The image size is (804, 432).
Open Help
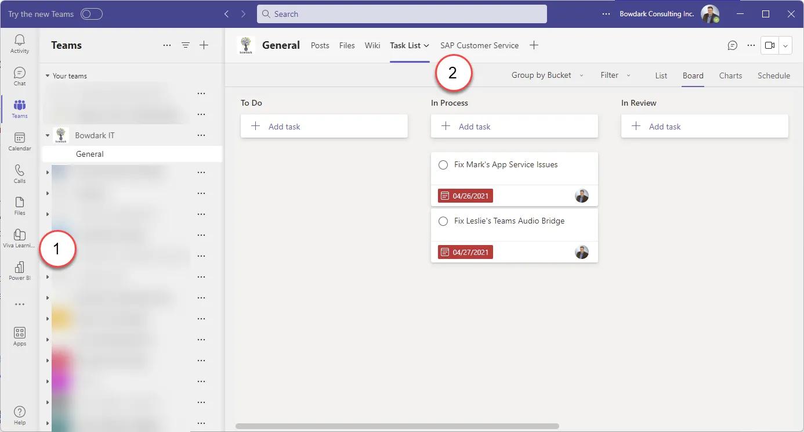[x=20, y=416]
